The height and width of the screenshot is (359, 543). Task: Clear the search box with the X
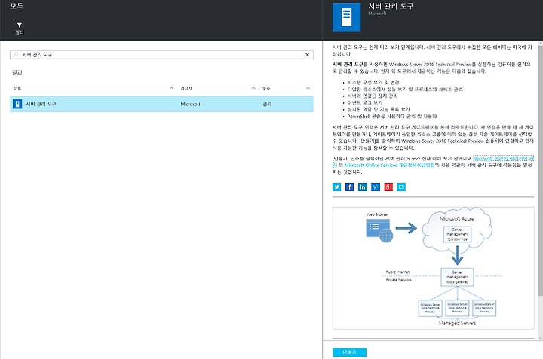[307, 55]
